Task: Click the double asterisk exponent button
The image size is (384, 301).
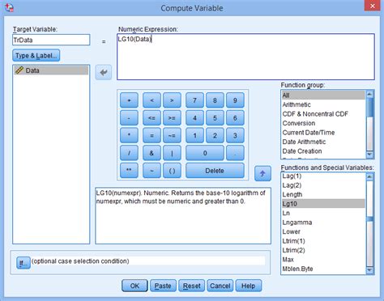Action: coord(129,171)
